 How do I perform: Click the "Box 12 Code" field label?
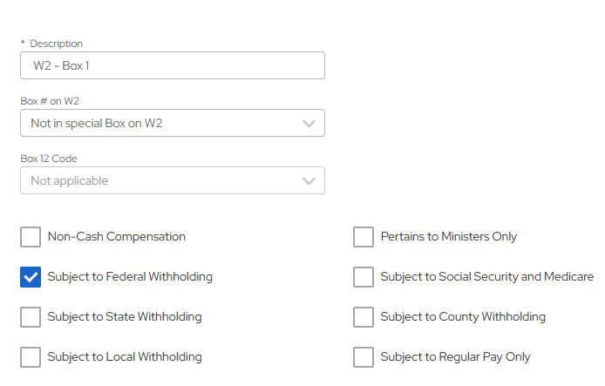point(49,159)
